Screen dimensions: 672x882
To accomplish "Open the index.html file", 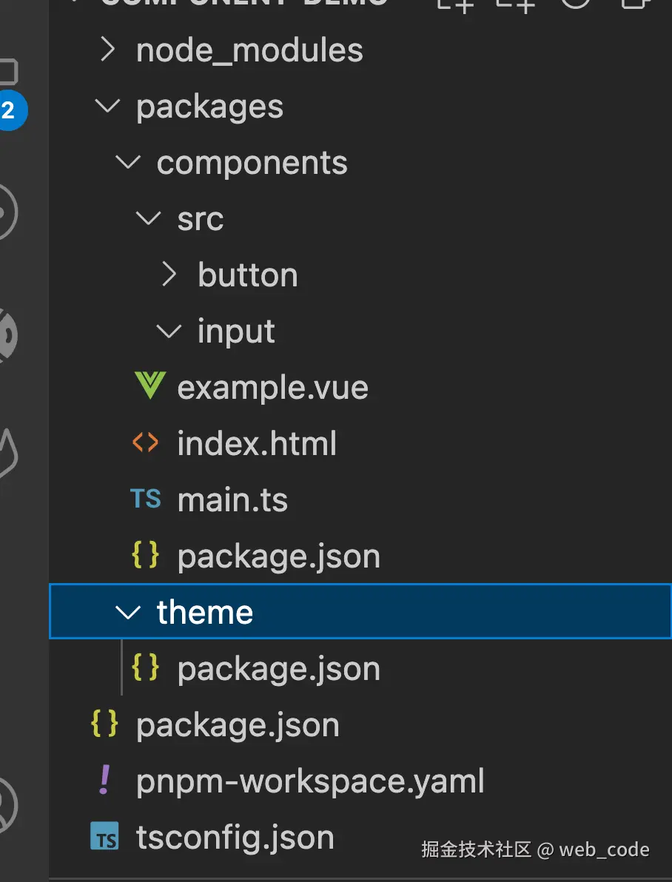I will coord(257,444).
